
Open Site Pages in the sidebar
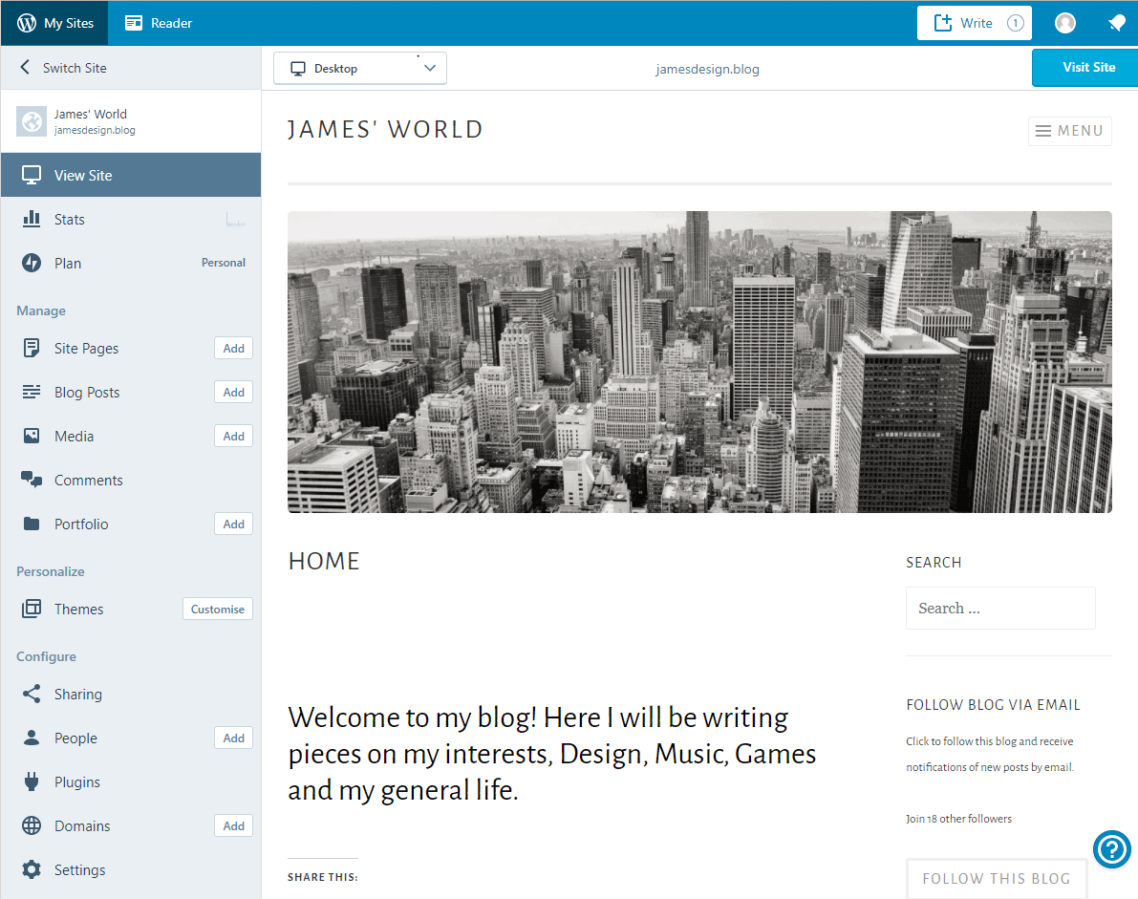[x=86, y=349]
